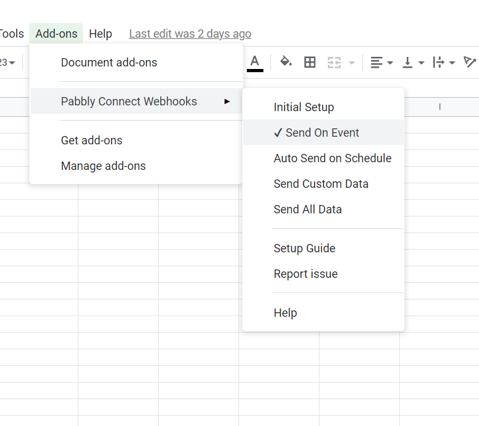Image resolution: width=479 pixels, height=426 pixels.
Task: Select Auto Send on Schedule
Action: tap(323, 158)
